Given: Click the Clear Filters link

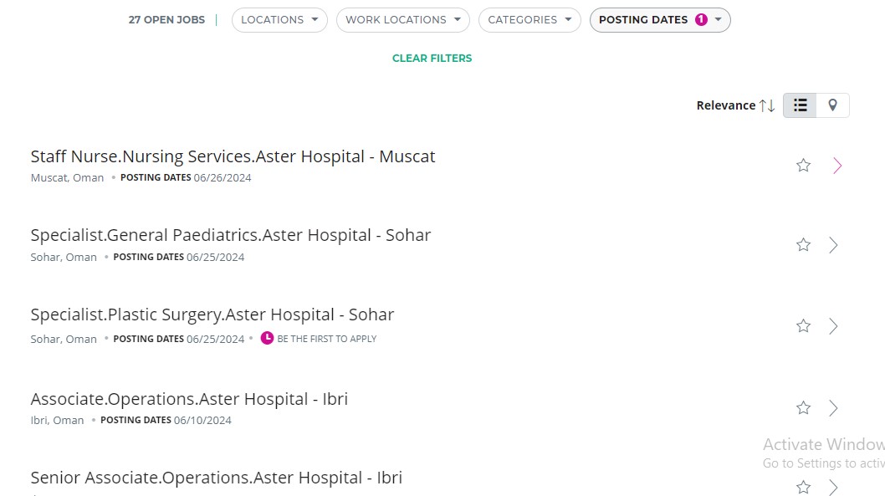Looking at the screenshot, I should (x=432, y=59).
